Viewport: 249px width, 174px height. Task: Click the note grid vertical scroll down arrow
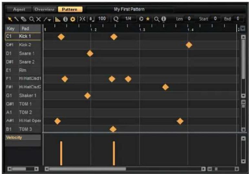(x=244, y=96)
